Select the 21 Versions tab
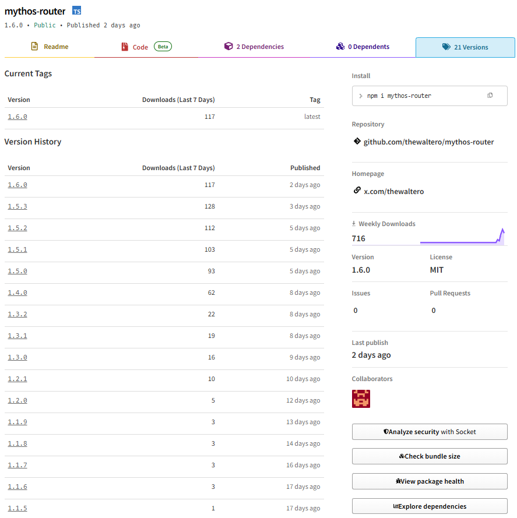Screen dimensions: 517x518 (x=465, y=47)
